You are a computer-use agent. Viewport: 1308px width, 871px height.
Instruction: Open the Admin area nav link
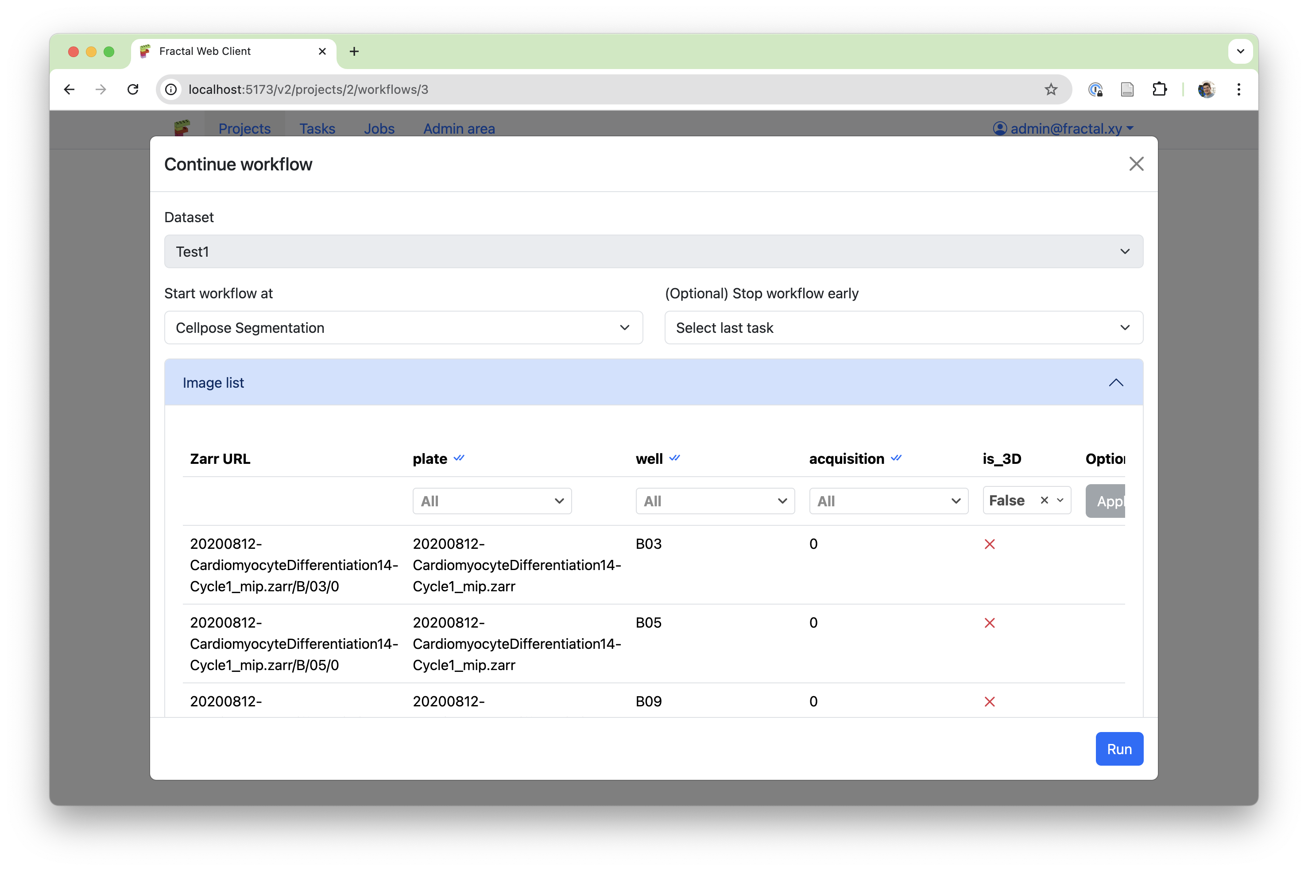click(x=459, y=128)
